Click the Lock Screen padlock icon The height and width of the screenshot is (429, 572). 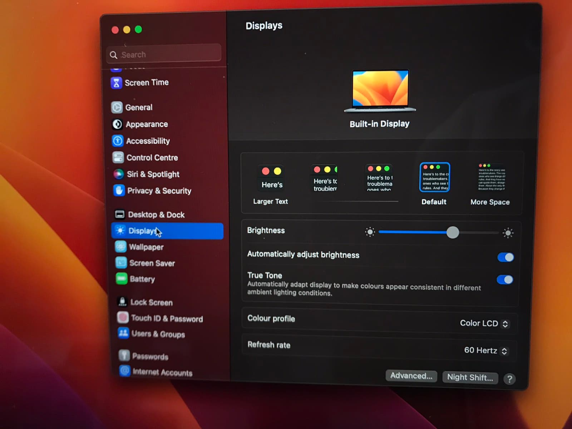[122, 302]
